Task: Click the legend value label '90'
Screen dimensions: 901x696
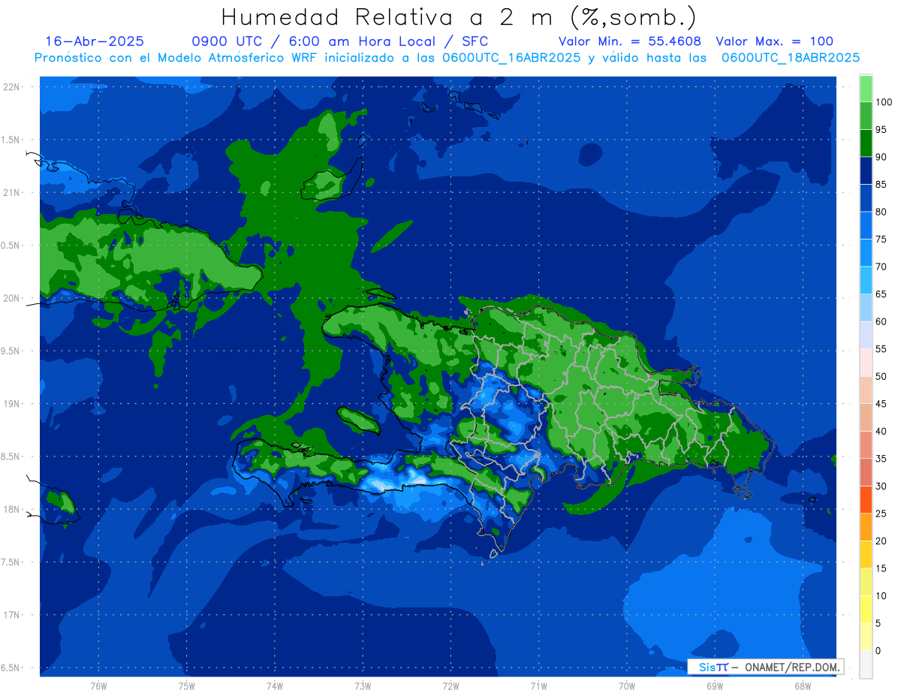Action: (x=881, y=157)
